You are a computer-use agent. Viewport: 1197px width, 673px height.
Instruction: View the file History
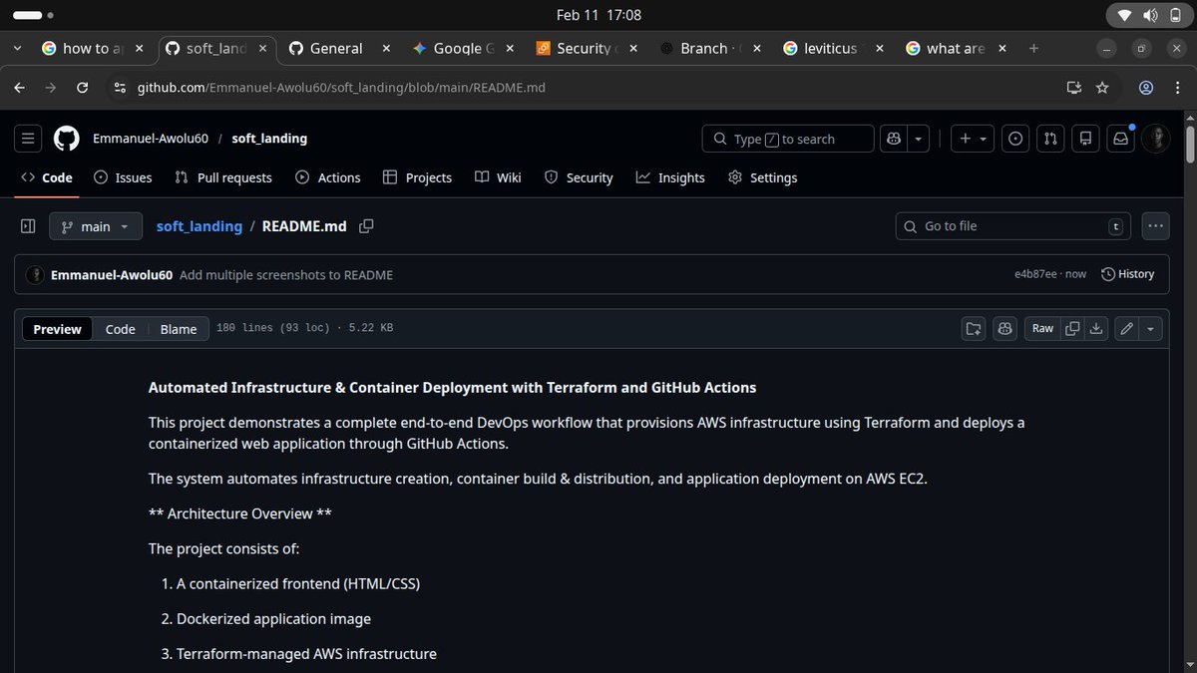point(1127,274)
